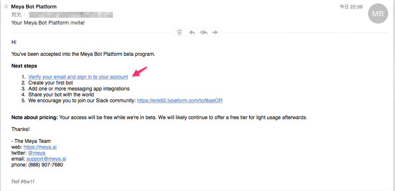Select Add one or more messaging app integrations
This screenshot has height=191, width=395.
[79, 89]
